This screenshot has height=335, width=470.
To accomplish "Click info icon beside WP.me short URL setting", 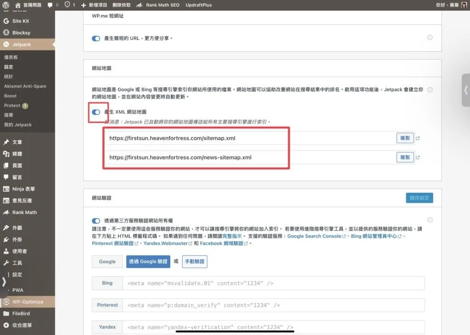I will click(x=430, y=38).
